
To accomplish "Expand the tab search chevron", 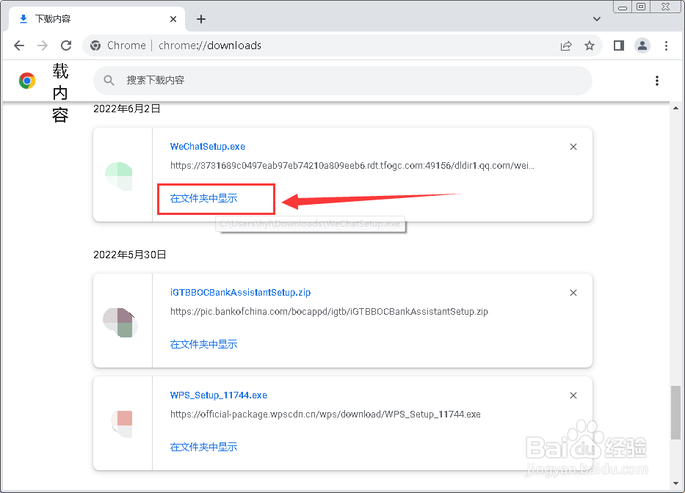I will tap(597, 19).
